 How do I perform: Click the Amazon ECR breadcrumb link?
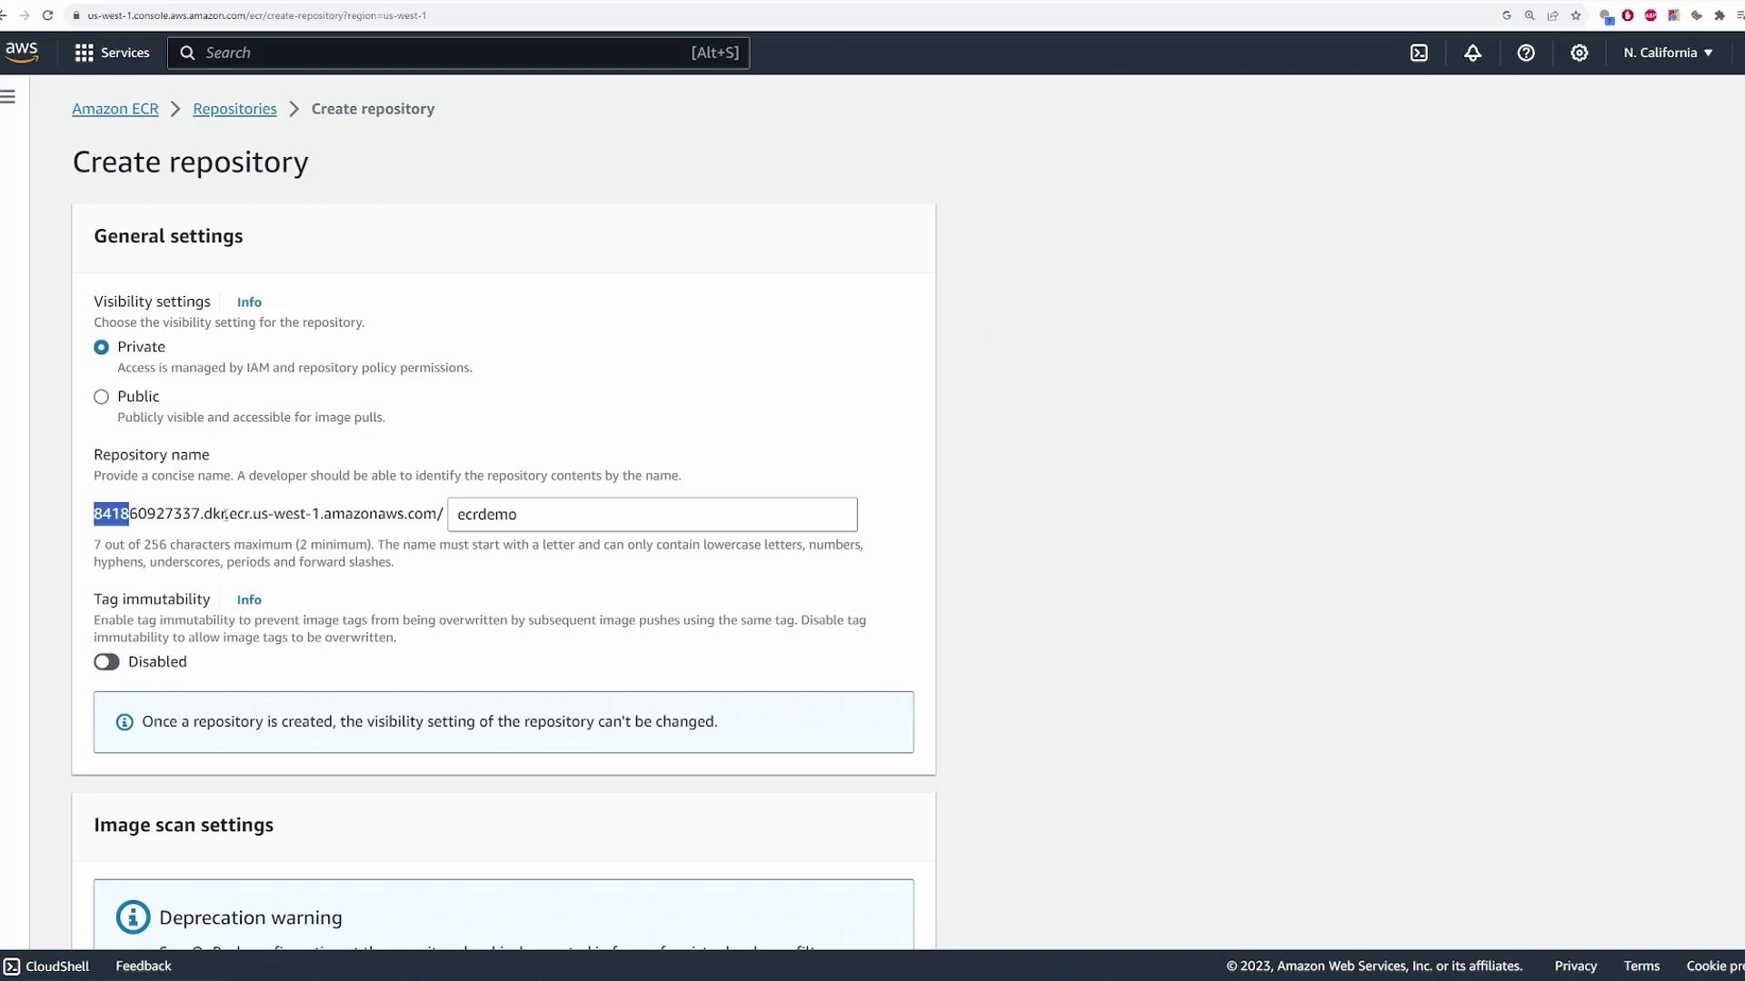(115, 109)
